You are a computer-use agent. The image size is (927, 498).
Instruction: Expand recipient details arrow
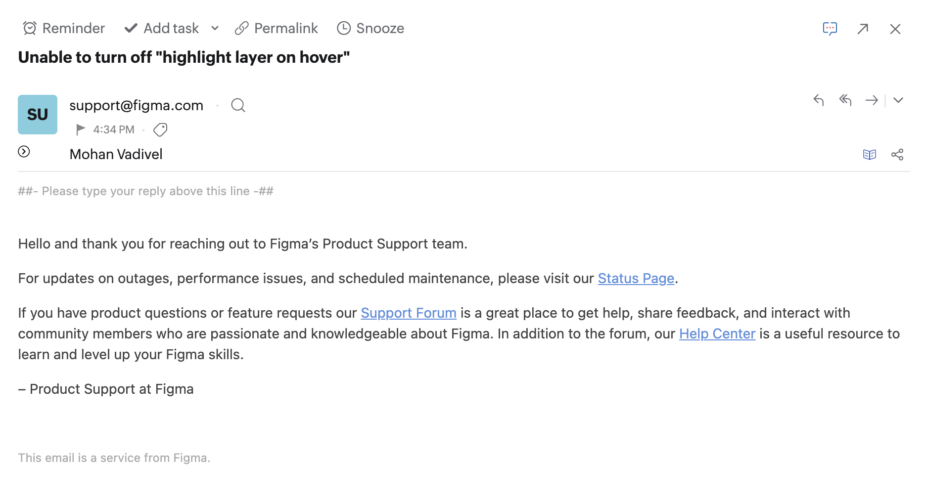(24, 152)
